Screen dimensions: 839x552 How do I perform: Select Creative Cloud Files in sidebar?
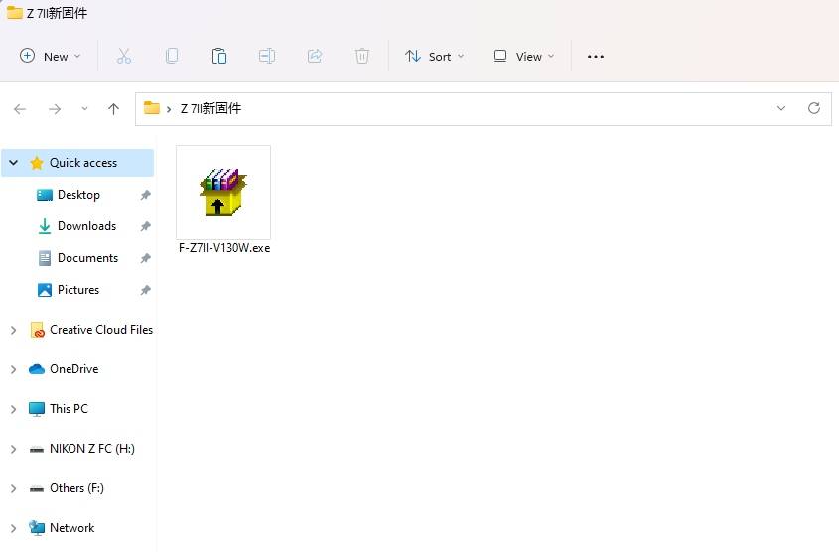point(101,330)
